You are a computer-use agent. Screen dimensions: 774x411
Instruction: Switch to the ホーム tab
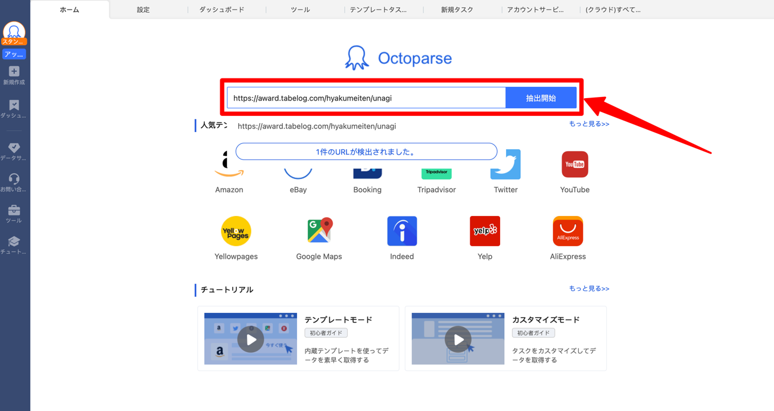(70, 10)
